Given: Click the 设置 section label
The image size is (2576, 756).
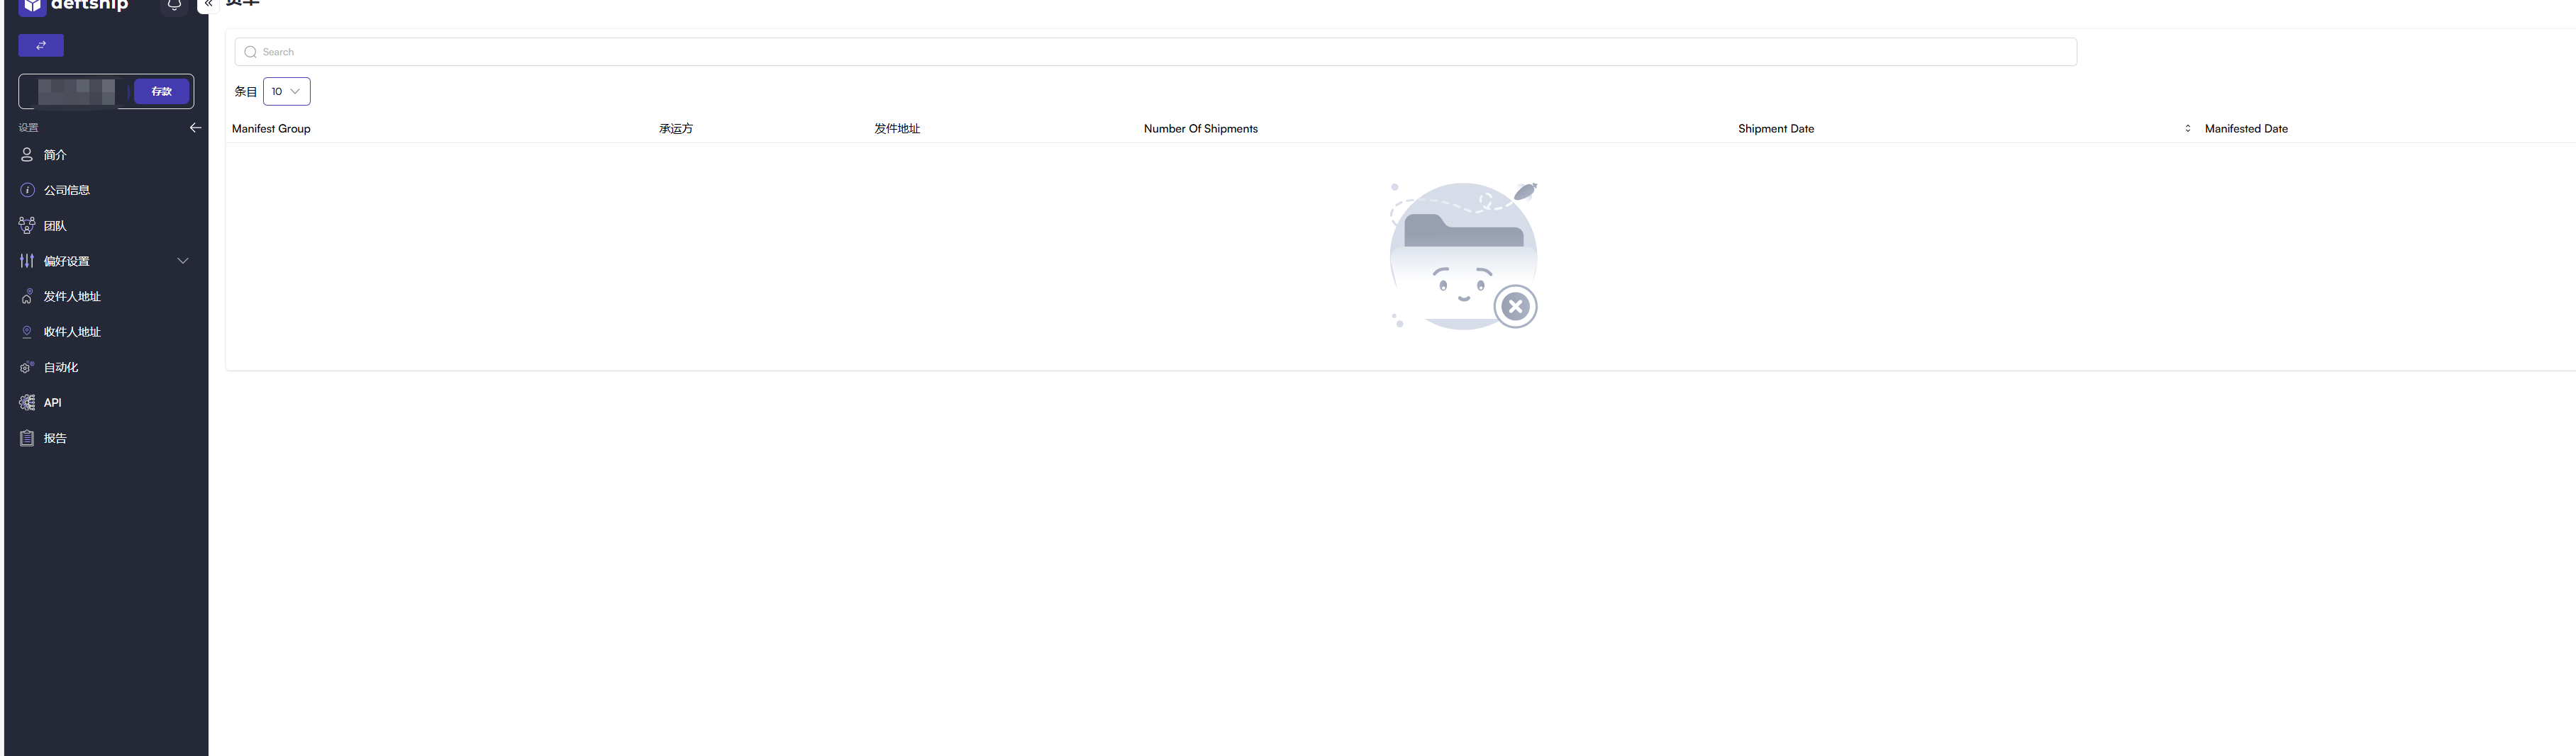Looking at the screenshot, I should (28, 128).
